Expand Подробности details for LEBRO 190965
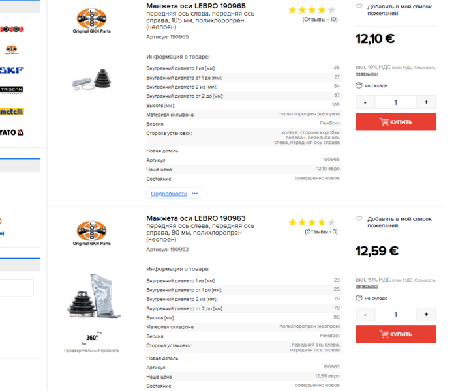 (x=174, y=194)
